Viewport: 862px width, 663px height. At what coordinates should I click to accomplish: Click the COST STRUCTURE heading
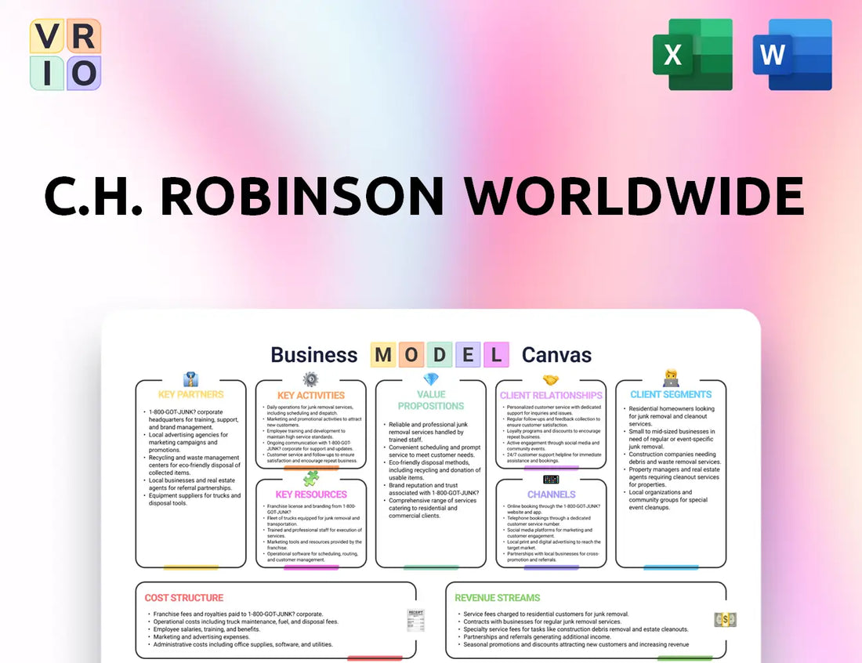pos(184,598)
